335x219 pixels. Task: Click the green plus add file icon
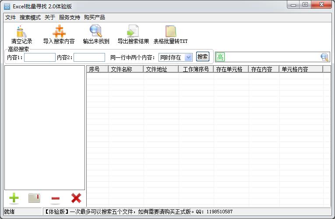tap(14, 198)
